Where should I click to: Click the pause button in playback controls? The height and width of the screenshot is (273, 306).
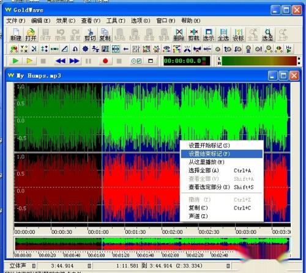click(88, 60)
